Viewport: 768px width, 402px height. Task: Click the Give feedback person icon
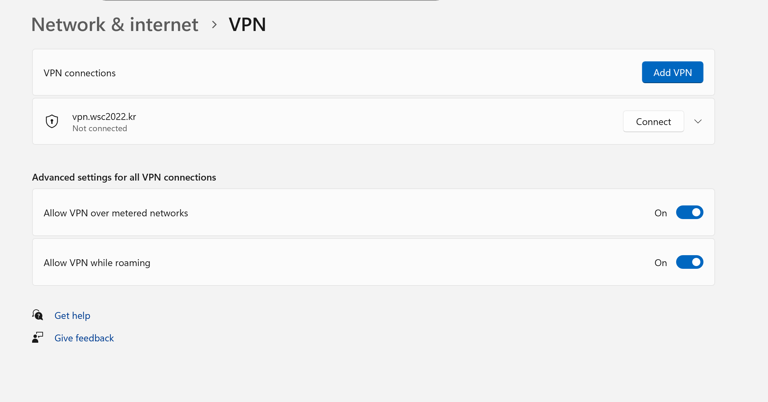(x=38, y=337)
